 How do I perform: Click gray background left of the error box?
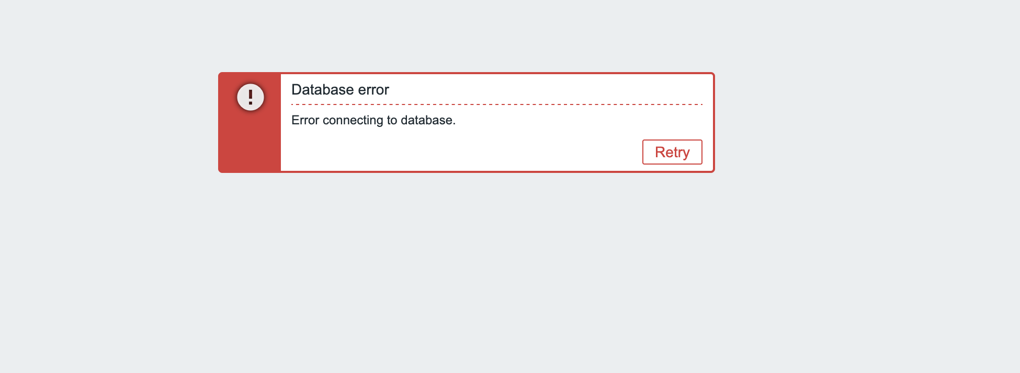[x=105, y=123]
